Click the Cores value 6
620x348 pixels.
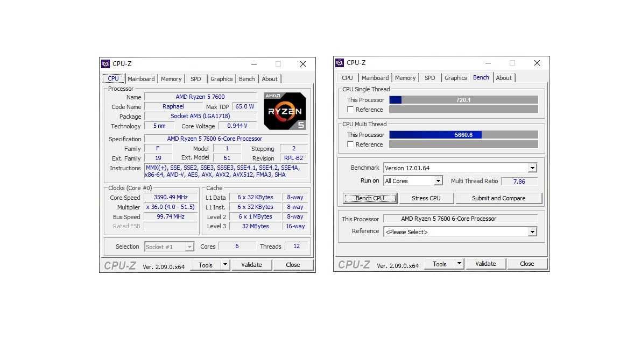237,246
